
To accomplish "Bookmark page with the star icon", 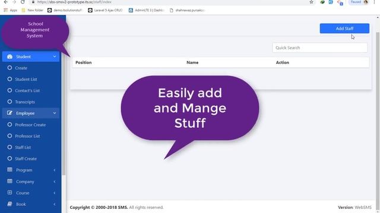I will 311,2.
